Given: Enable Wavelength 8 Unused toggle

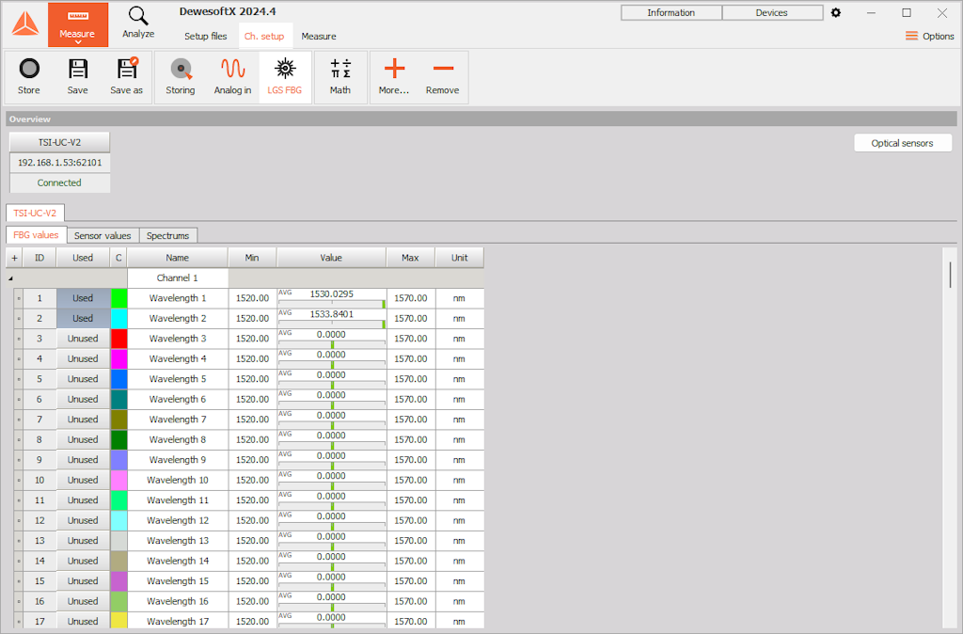Looking at the screenshot, I should point(83,440).
